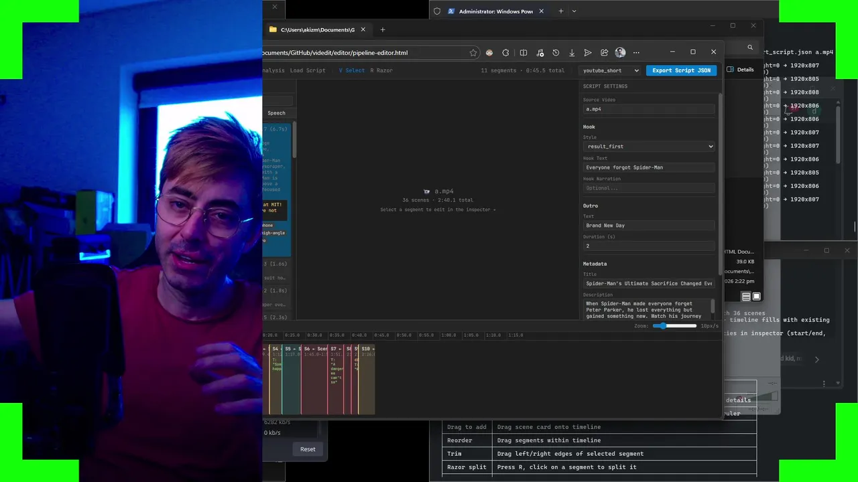Viewport: 858px width, 482px height.
Task: Click the Source Video field containing a.mp4
Action: click(x=648, y=109)
